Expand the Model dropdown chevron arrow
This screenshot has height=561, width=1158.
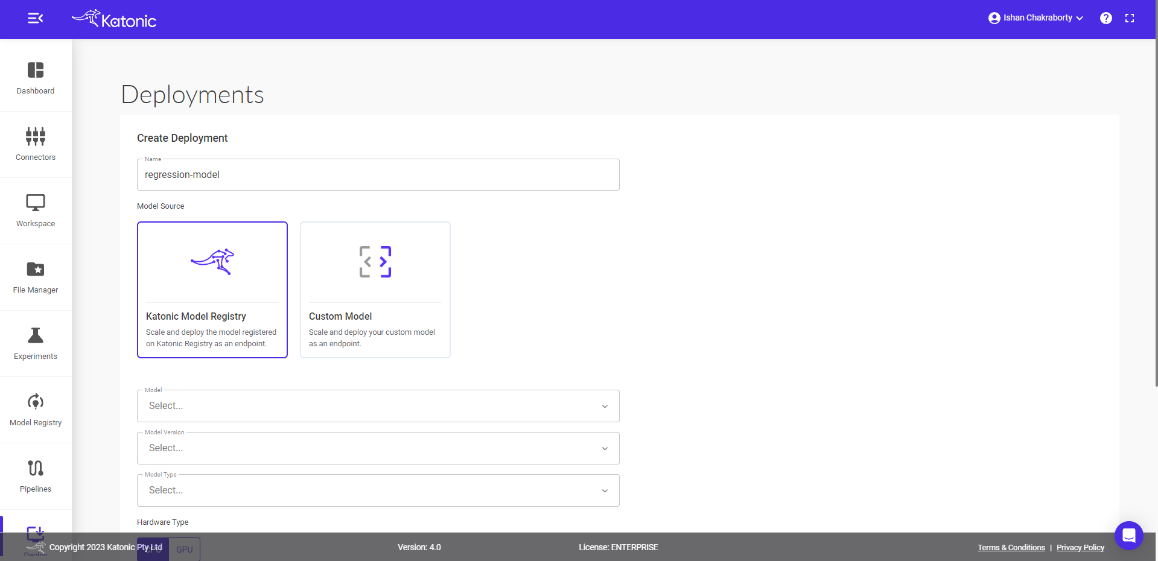tap(605, 407)
